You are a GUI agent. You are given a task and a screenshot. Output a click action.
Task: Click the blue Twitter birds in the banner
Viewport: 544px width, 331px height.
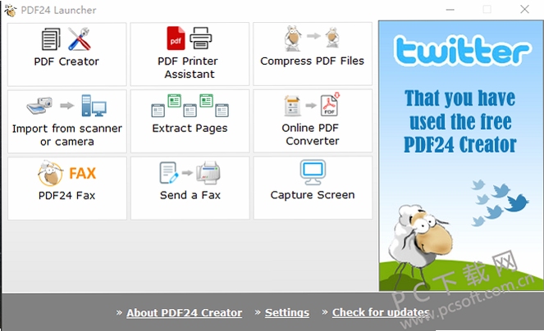(500, 202)
